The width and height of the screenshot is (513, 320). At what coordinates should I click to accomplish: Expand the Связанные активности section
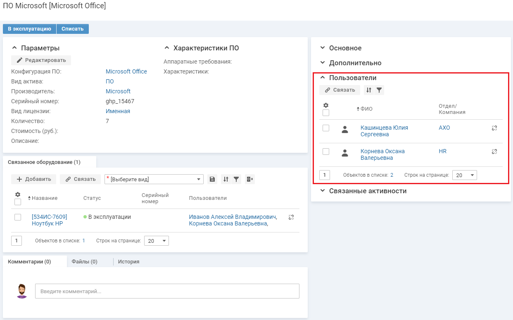point(367,191)
